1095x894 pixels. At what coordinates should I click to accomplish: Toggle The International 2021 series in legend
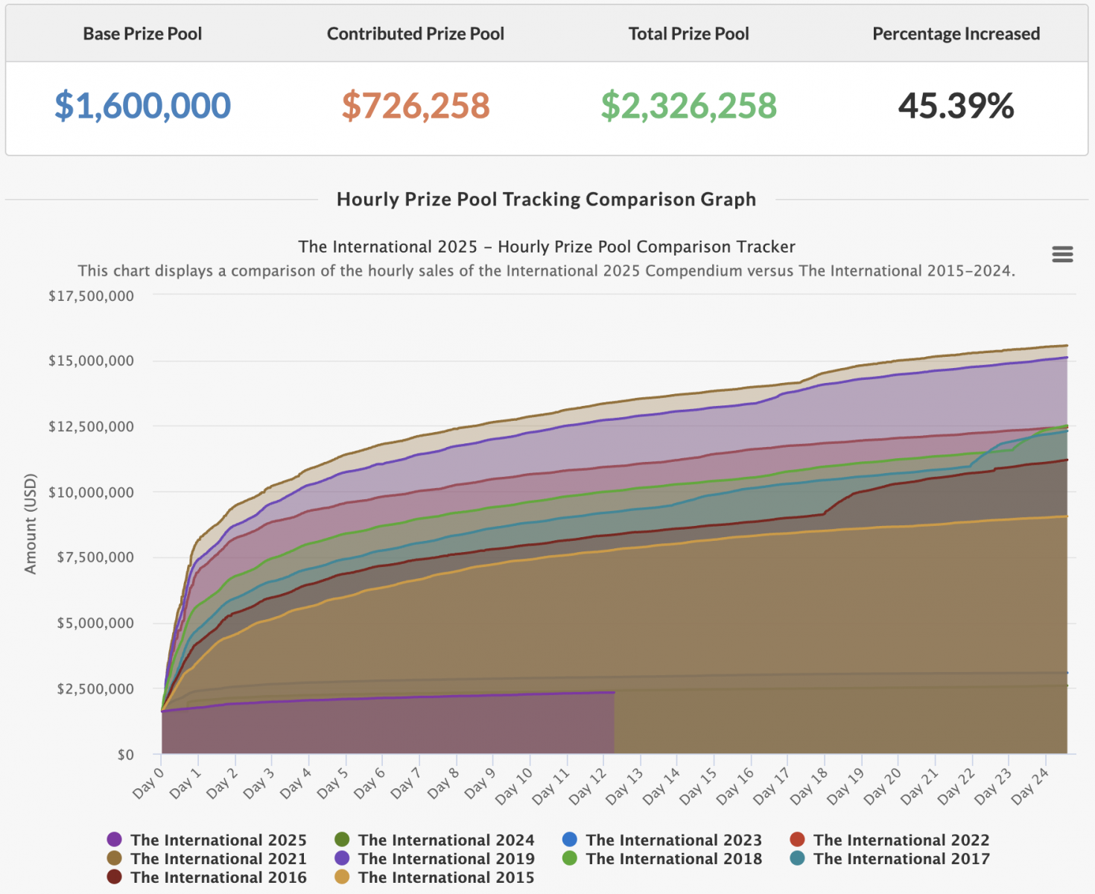(207, 858)
